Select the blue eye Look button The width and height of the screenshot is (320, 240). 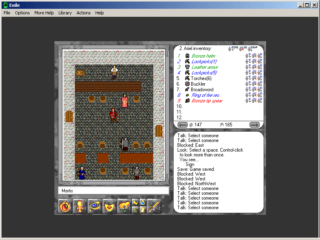point(95,206)
